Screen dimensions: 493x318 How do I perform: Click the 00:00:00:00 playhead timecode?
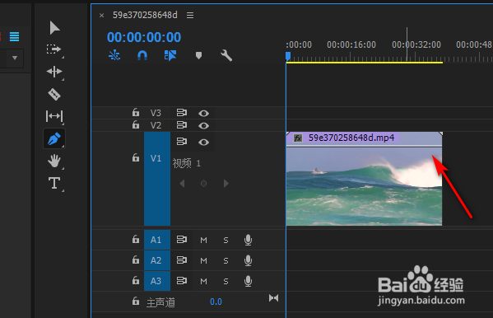pos(144,37)
